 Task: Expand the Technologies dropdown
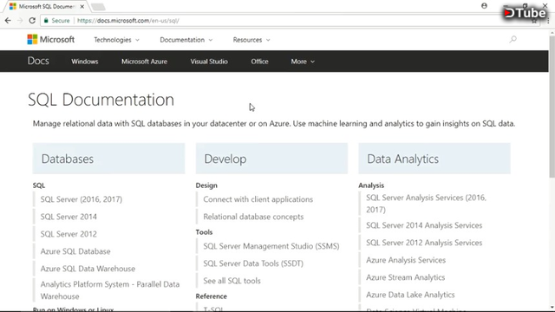point(116,40)
